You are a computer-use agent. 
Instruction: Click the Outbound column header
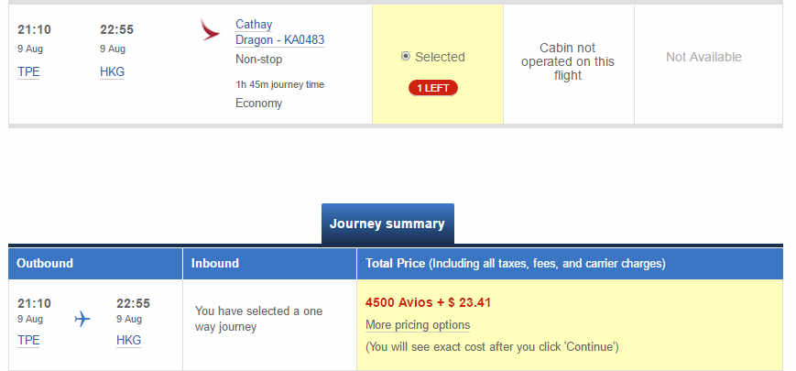pyautogui.click(x=45, y=263)
